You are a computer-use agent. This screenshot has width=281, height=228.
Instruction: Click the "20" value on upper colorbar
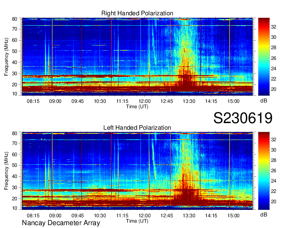[x=274, y=89]
